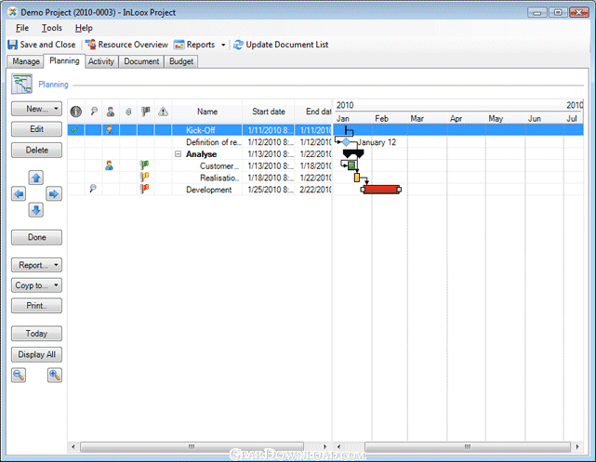The image size is (596, 462).
Task: Click the Today button
Action: 36,334
